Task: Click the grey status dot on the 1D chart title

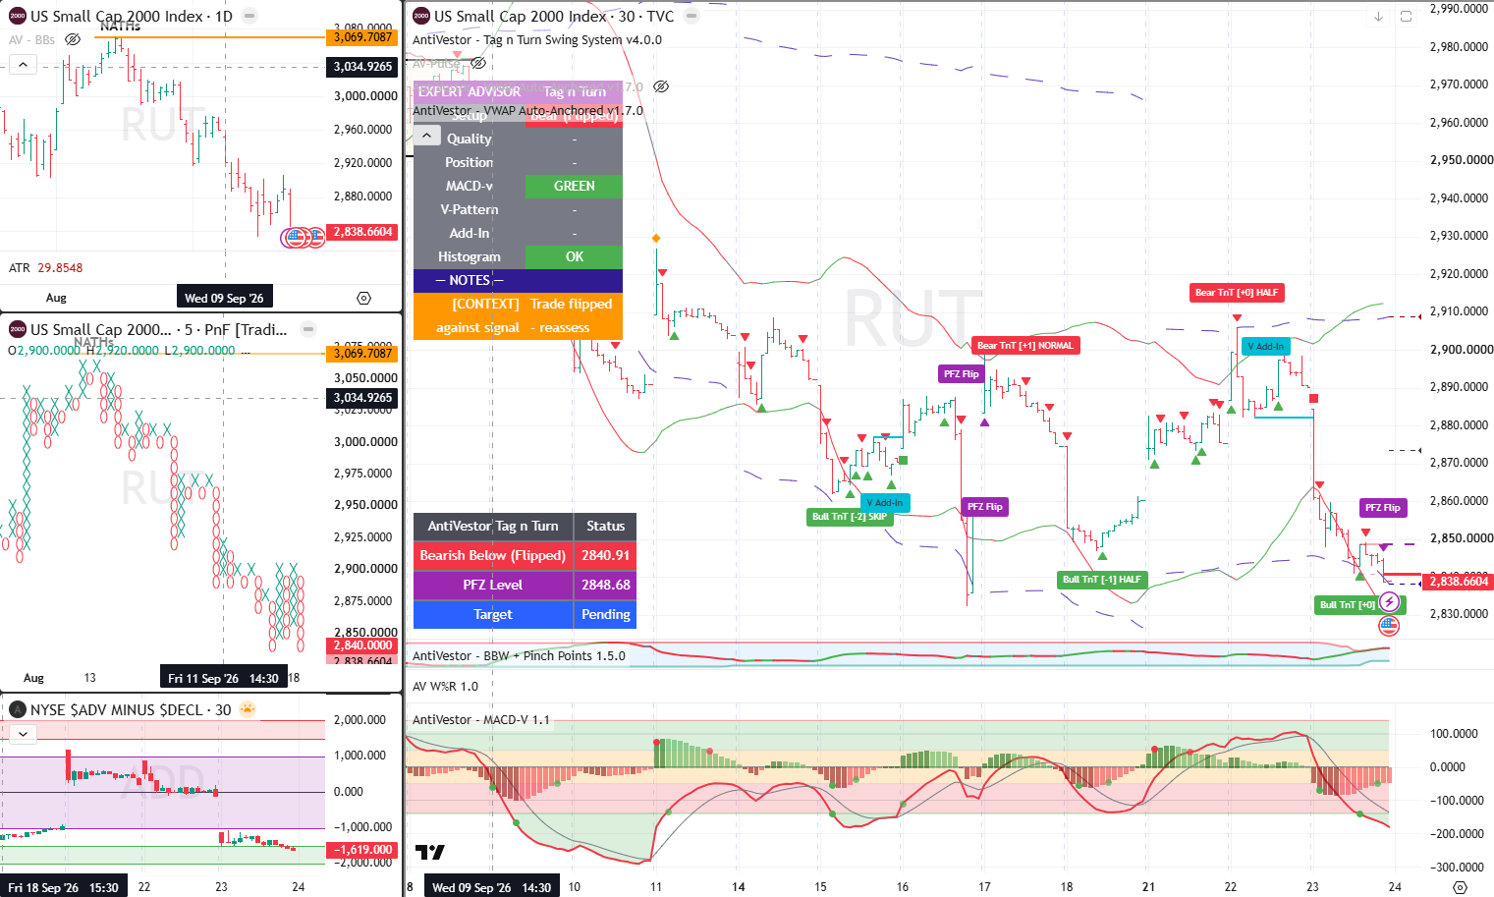Action: click(x=249, y=16)
